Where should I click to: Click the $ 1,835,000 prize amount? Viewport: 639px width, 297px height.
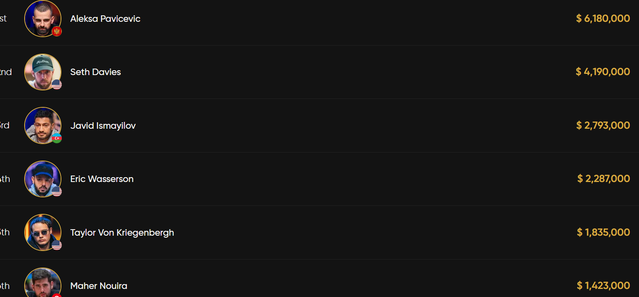[603, 232]
